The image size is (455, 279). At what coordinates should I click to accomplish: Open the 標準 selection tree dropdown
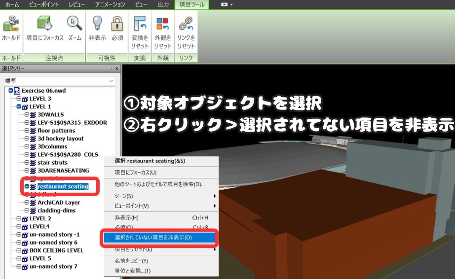point(112,80)
